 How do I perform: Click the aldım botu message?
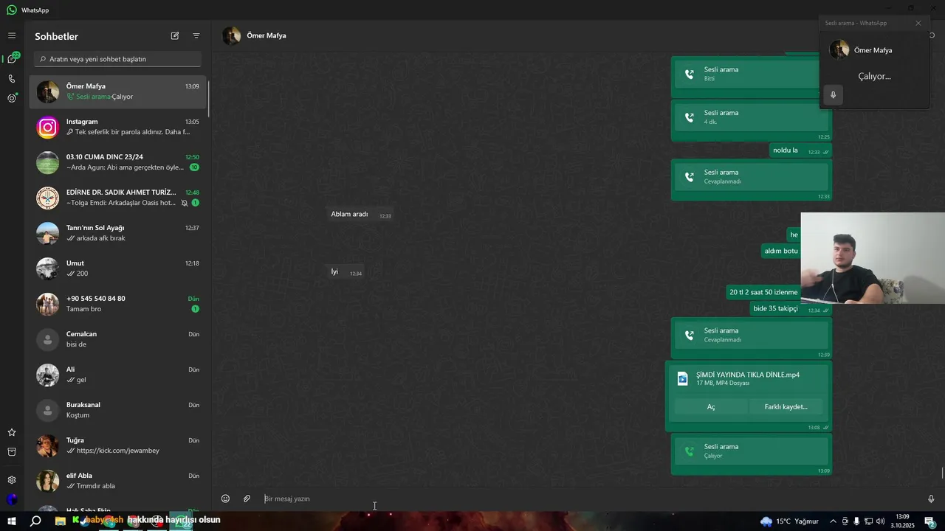coord(780,251)
